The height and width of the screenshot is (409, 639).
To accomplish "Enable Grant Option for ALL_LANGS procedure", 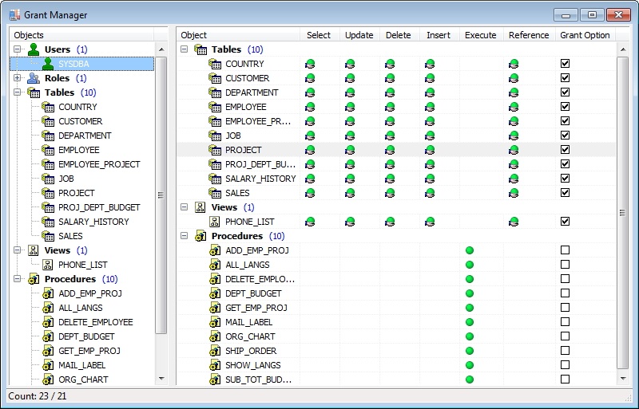I will pos(565,265).
